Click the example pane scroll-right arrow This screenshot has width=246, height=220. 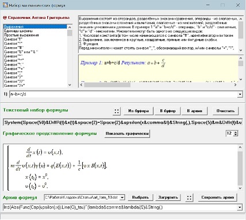[236, 85]
